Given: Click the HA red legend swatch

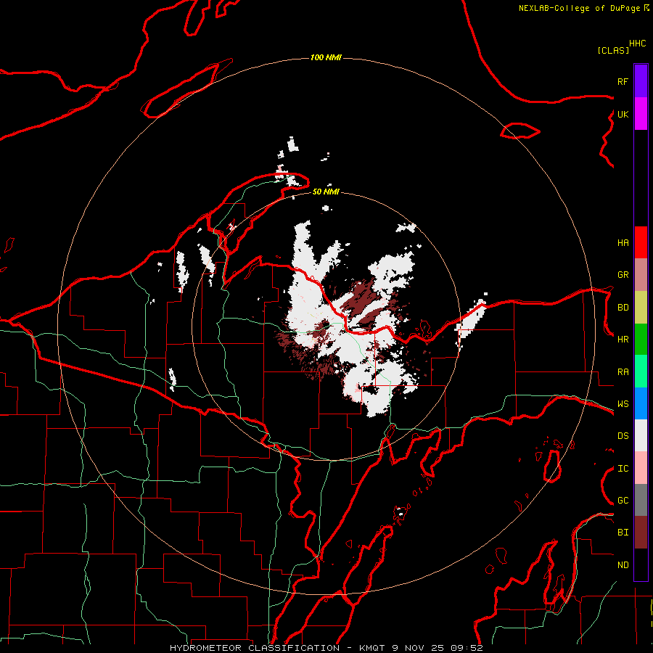Looking at the screenshot, I should click(641, 242).
